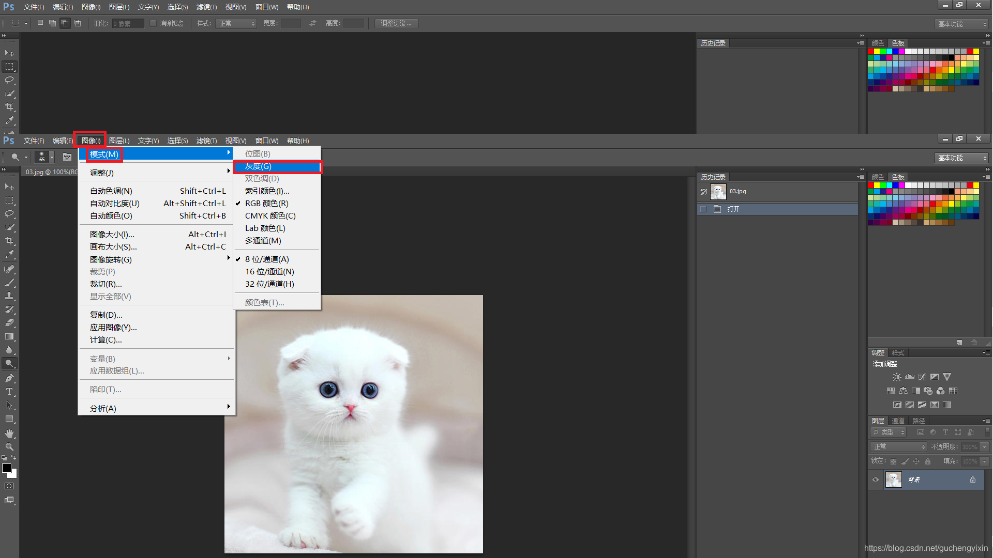Swap foreground and background colors
The image size is (993, 558).
click(x=14, y=457)
